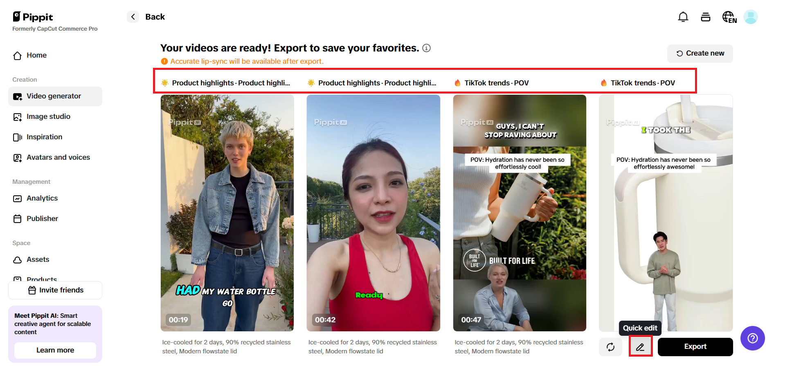Click the Invite friends button

point(55,290)
